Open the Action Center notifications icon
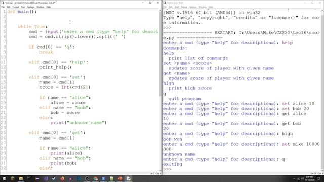The height and width of the screenshot is (182, 324). (318, 178)
